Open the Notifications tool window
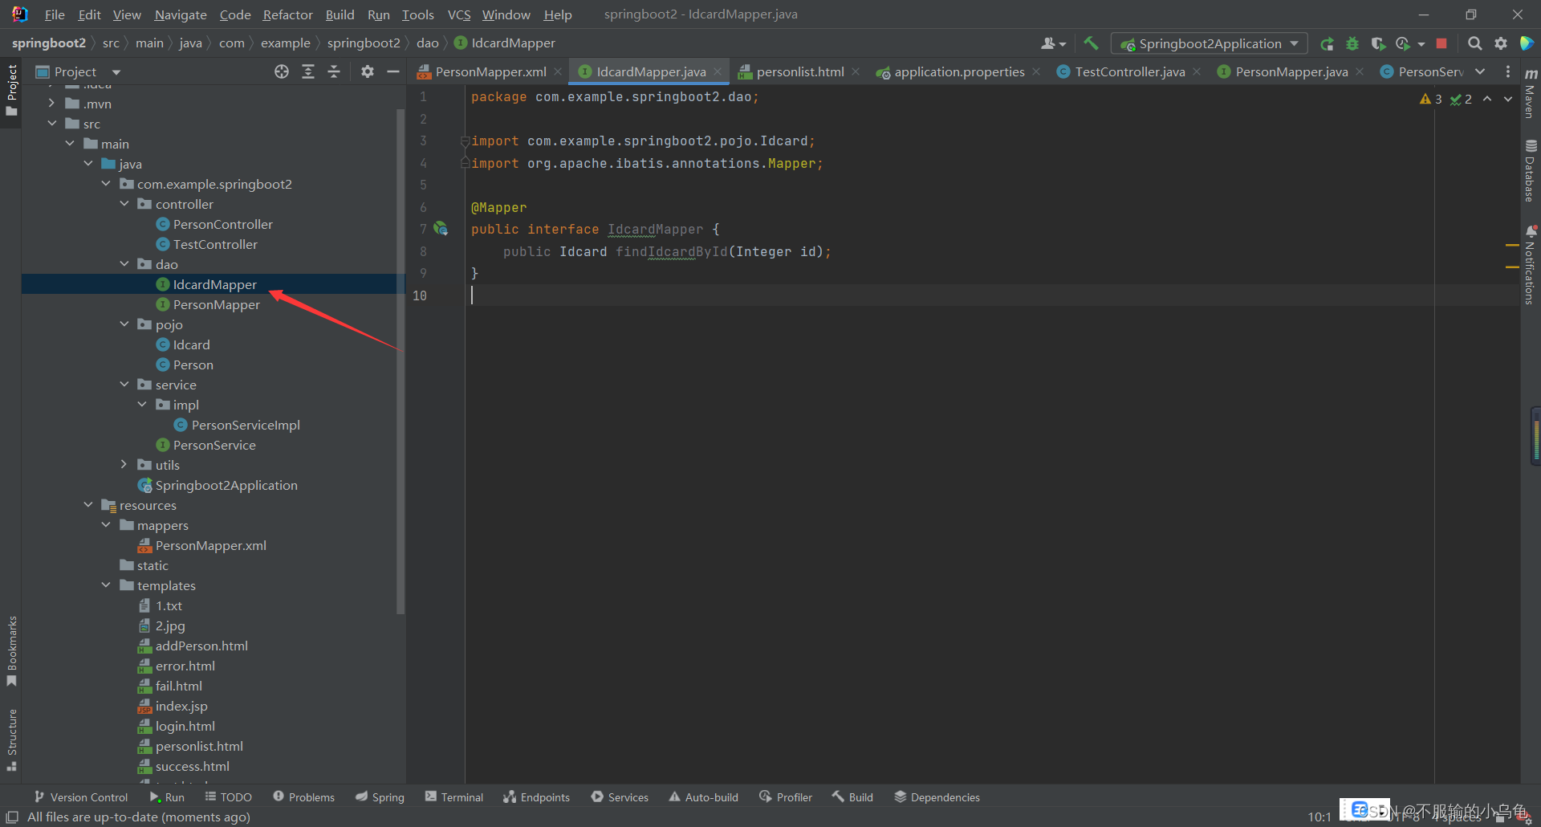 point(1531,265)
